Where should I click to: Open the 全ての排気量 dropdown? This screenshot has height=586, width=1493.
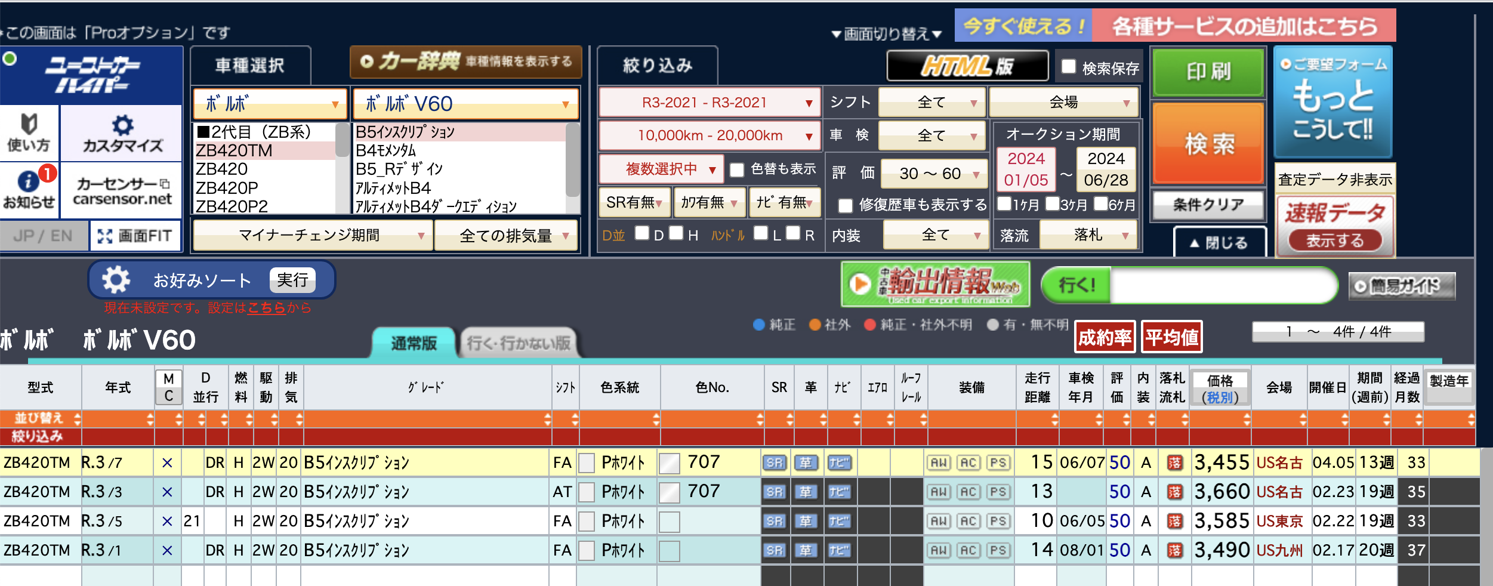(x=506, y=236)
